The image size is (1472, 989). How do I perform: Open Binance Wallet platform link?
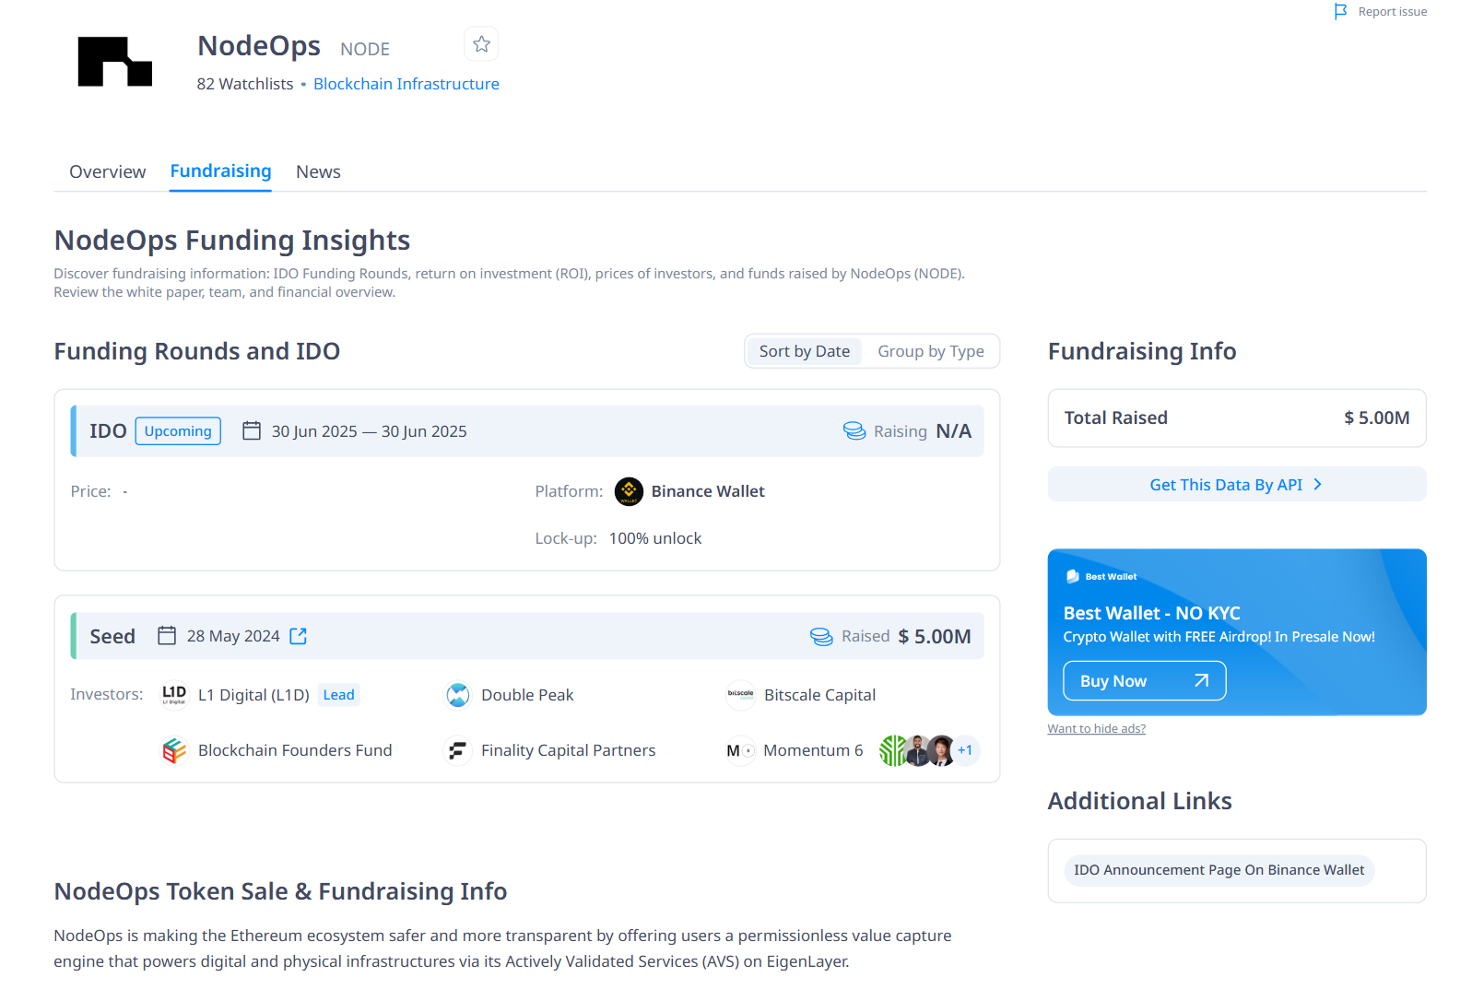pyautogui.click(x=708, y=491)
